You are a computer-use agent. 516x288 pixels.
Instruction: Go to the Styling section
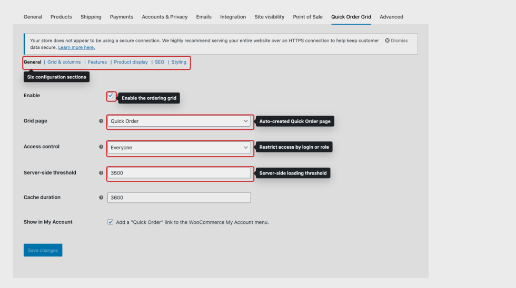178,62
